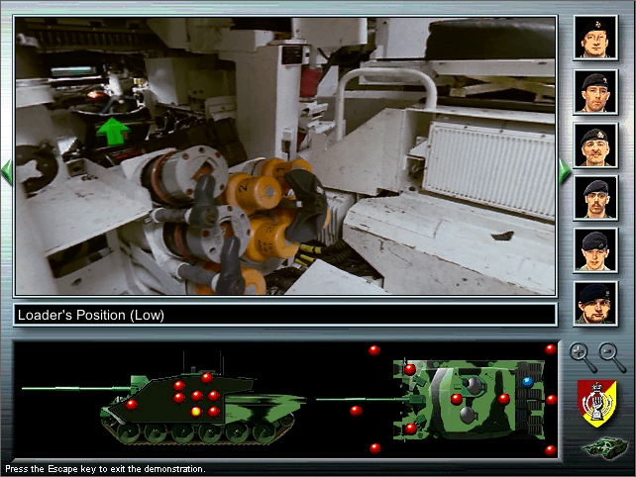Click the highest red hotspot on side-view turret
The image size is (636, 477).
tap(206, 377)
